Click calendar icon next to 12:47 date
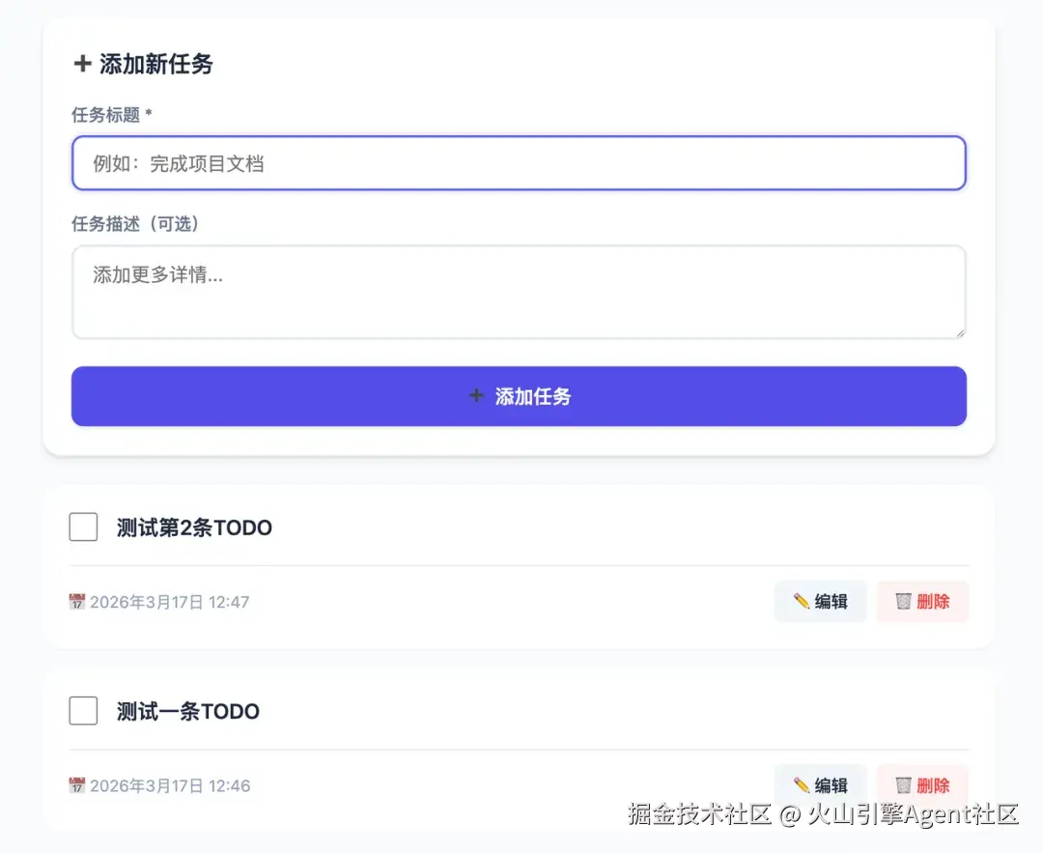This screenshot has width=1043, height=853. pos(77,602)
